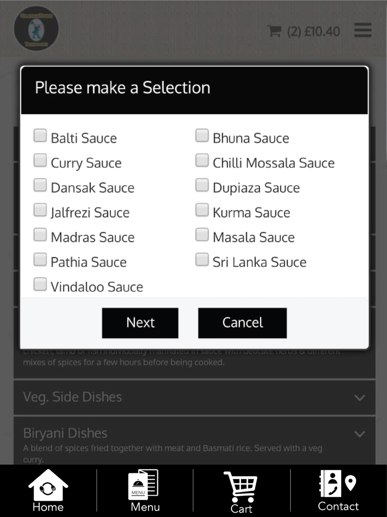Screen dimensions: 387x517
Task: Enable the Vindaloo Sauce checkbox
Action: [x=40, y=284]
